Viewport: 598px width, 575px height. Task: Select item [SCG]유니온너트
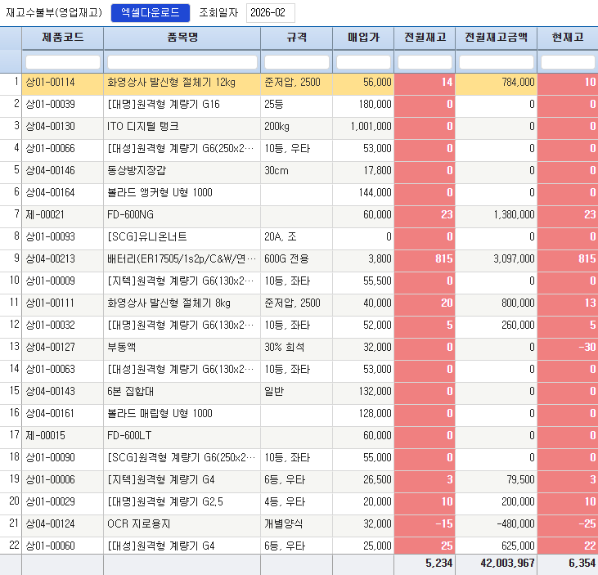(x=147, y=237)
